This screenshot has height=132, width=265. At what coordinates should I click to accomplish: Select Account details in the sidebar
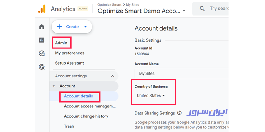pos(78,96)
